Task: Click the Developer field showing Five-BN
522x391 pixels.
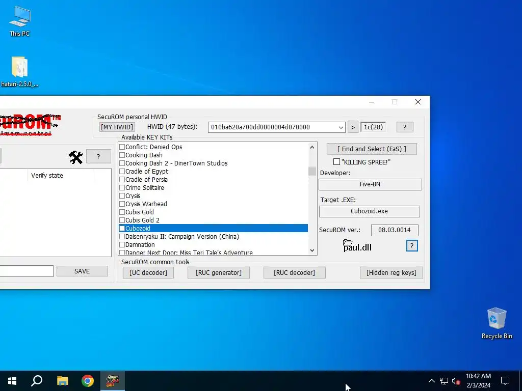Action: 370,184
